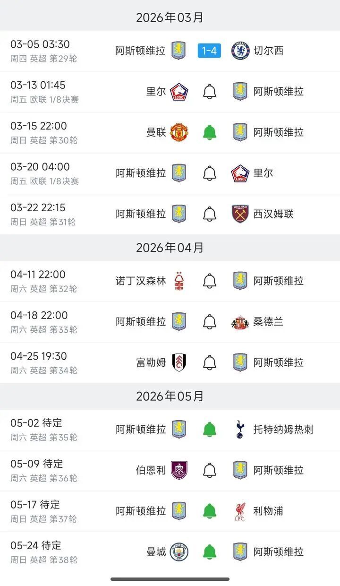340x586 pixels.
Task: Click Lille crest in 03-13 match
Action: click(x=179, y=92)
